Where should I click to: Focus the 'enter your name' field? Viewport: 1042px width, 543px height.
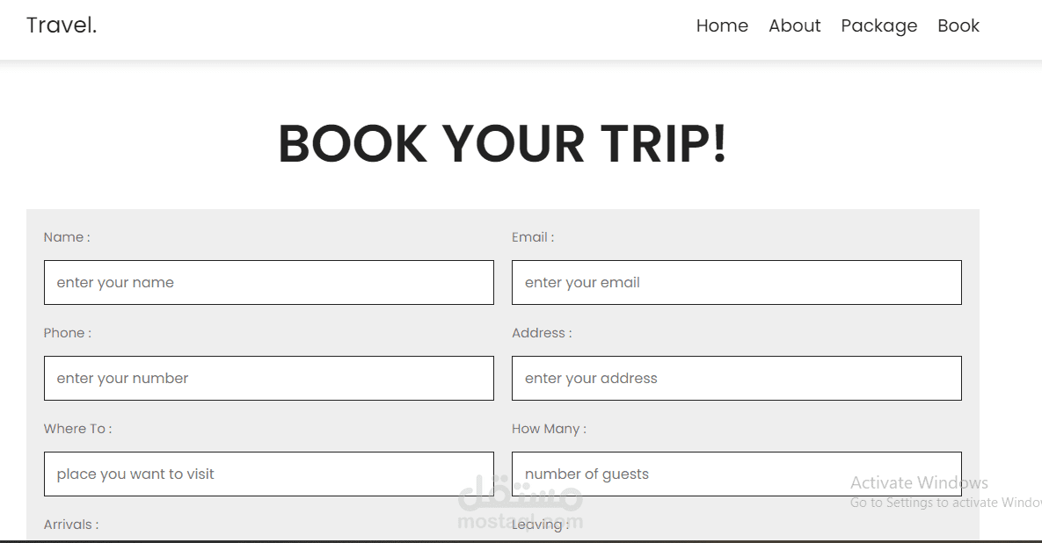(x=268, y=282)
